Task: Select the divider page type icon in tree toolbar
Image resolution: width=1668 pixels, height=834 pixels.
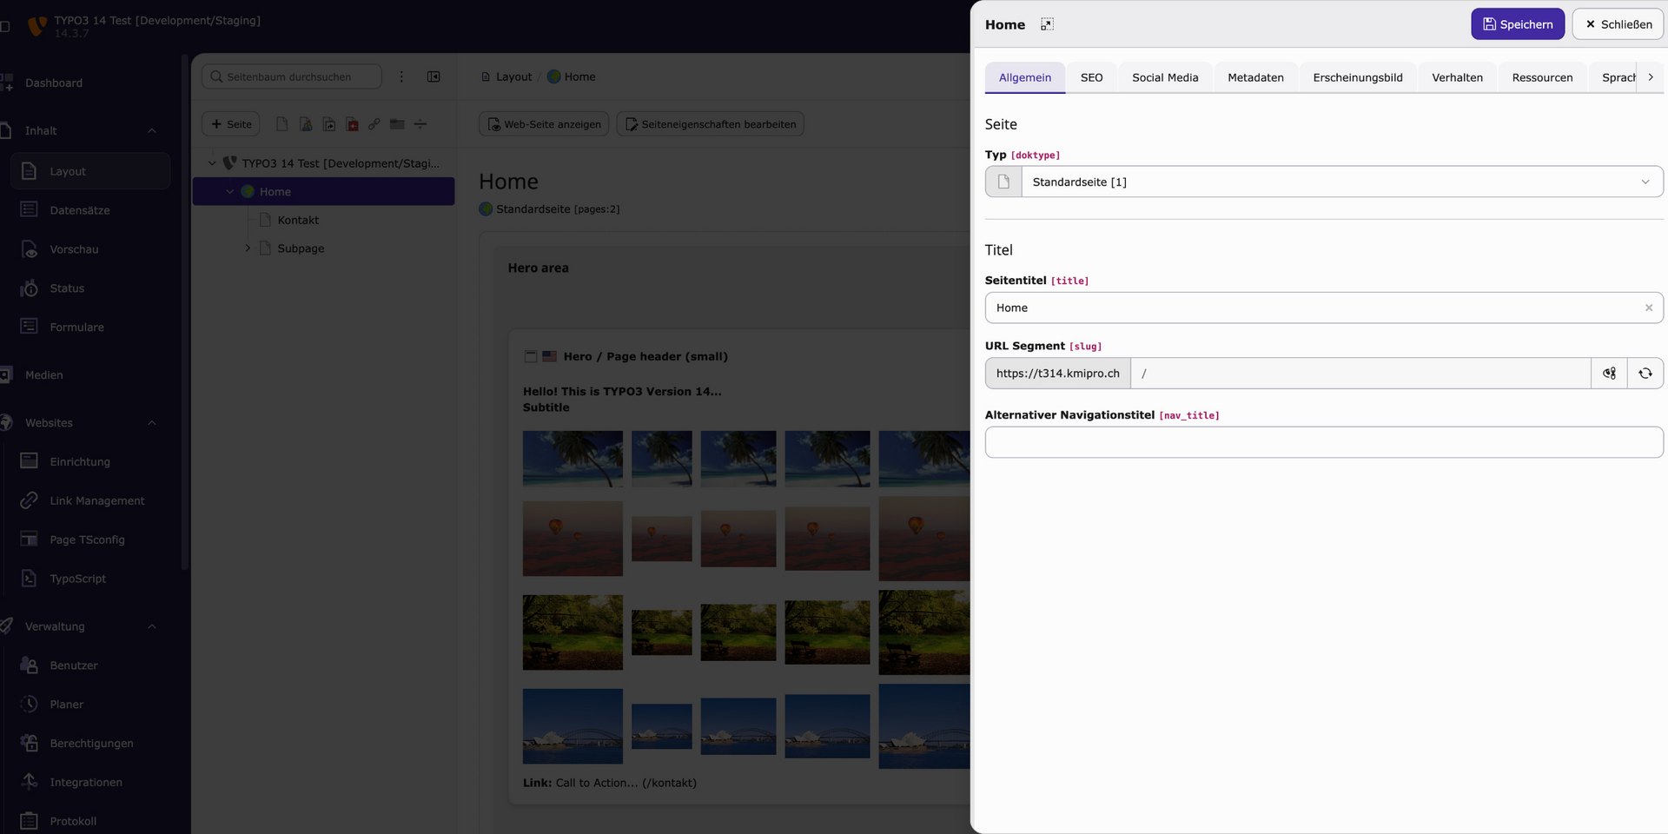Action: pyautogui.click(x=420, y=124)
